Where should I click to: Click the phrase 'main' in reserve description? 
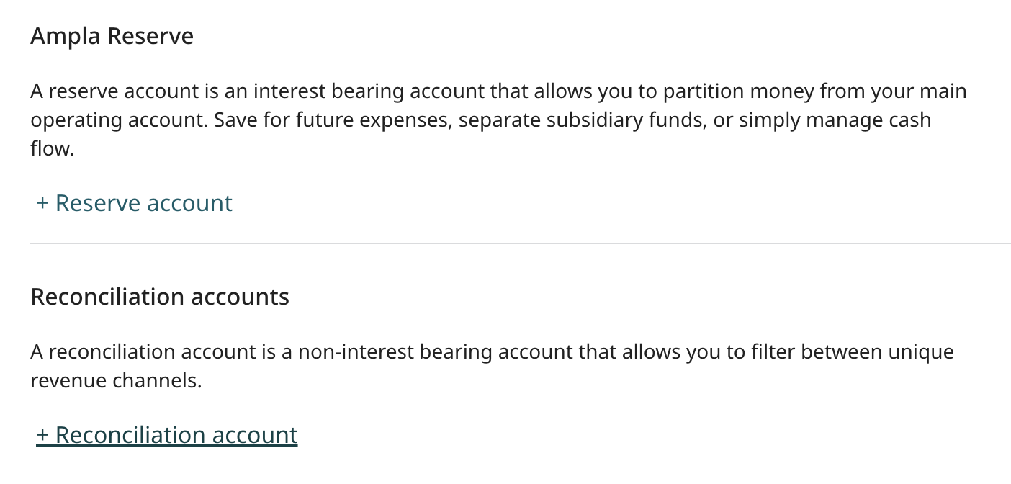click(x=942, y=92)
